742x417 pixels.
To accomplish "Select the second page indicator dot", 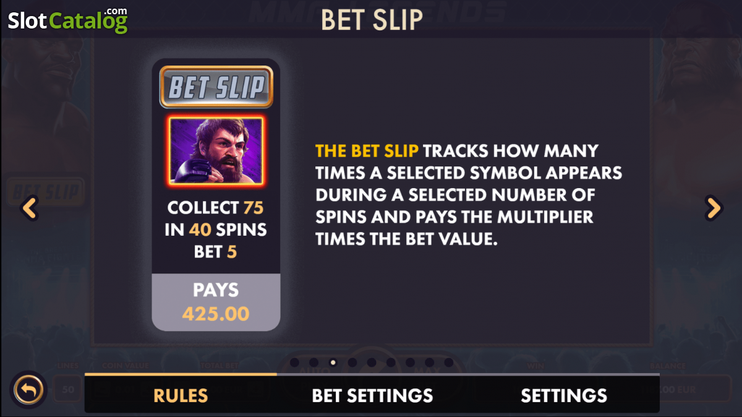I will [313, 363].
